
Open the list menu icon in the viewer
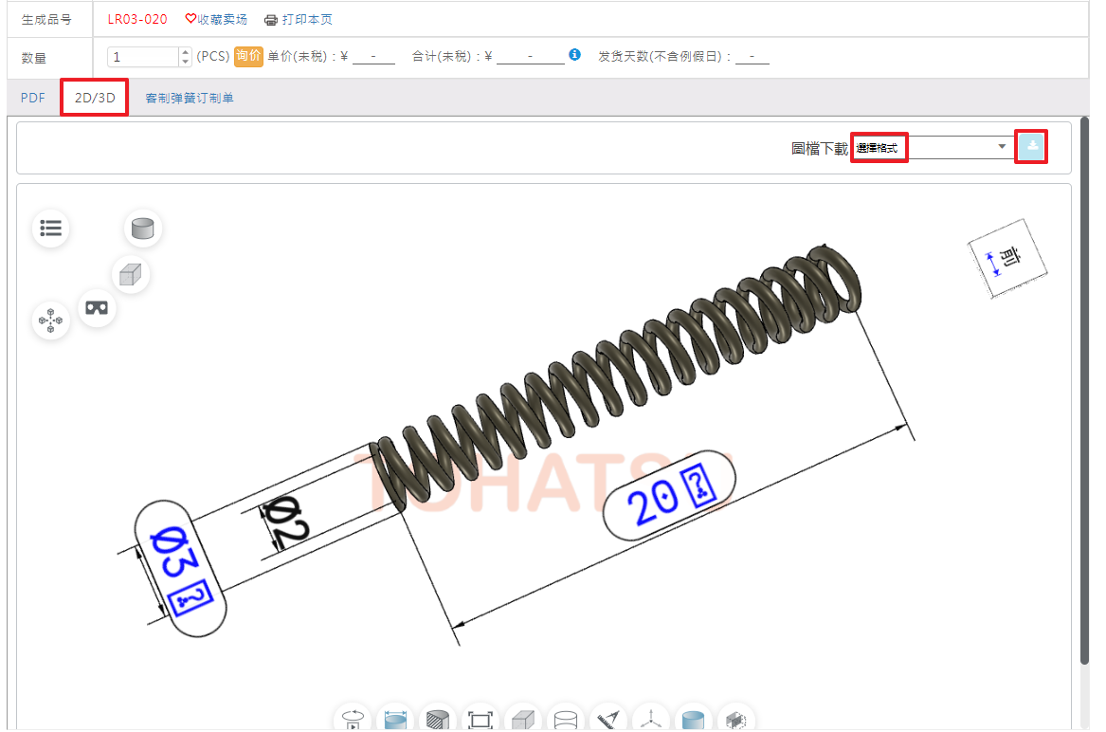pos(51,228)
